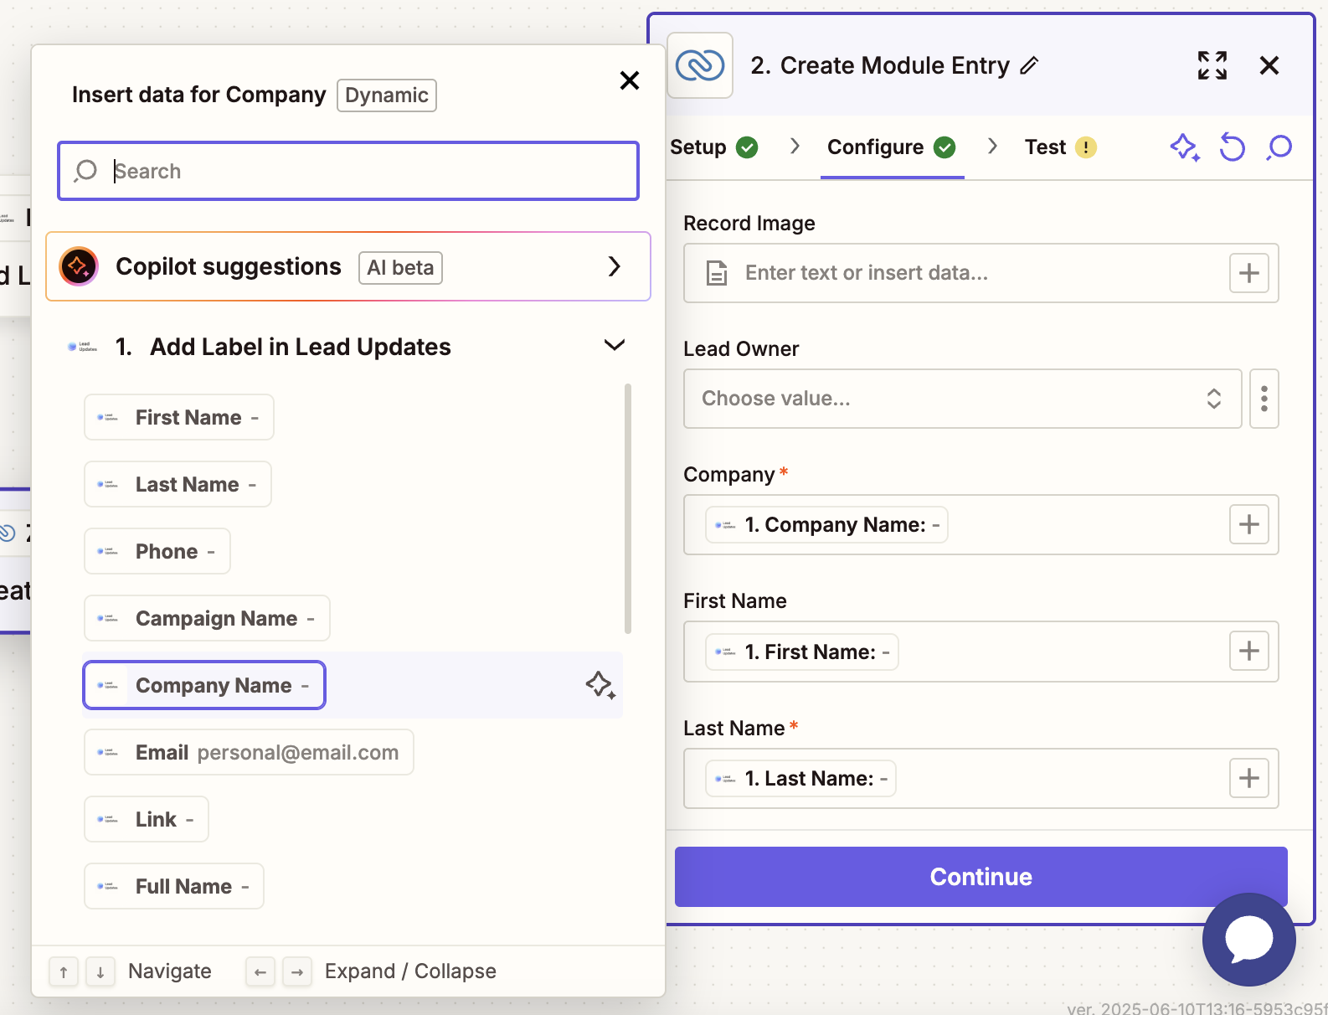Click the plus icon in Last Name field
This screenshot has width=1328, height=1015.
[1248, 778]
